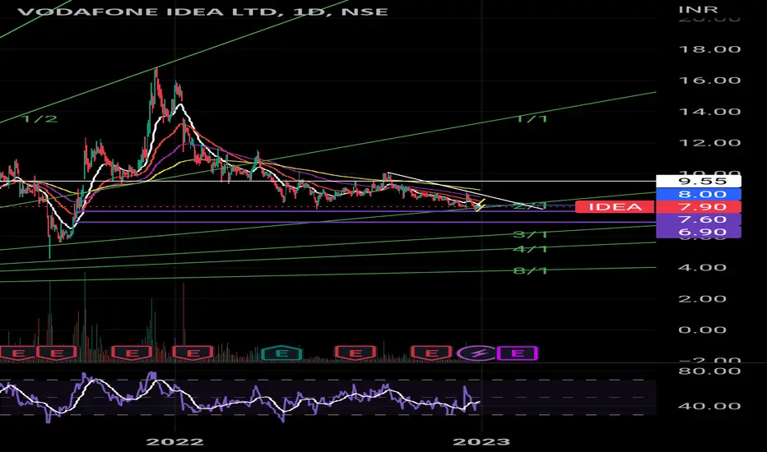Click the 2022 time axis label
Image resolution: width=767 pixels, height=452 pixels.
click(174, 442)
